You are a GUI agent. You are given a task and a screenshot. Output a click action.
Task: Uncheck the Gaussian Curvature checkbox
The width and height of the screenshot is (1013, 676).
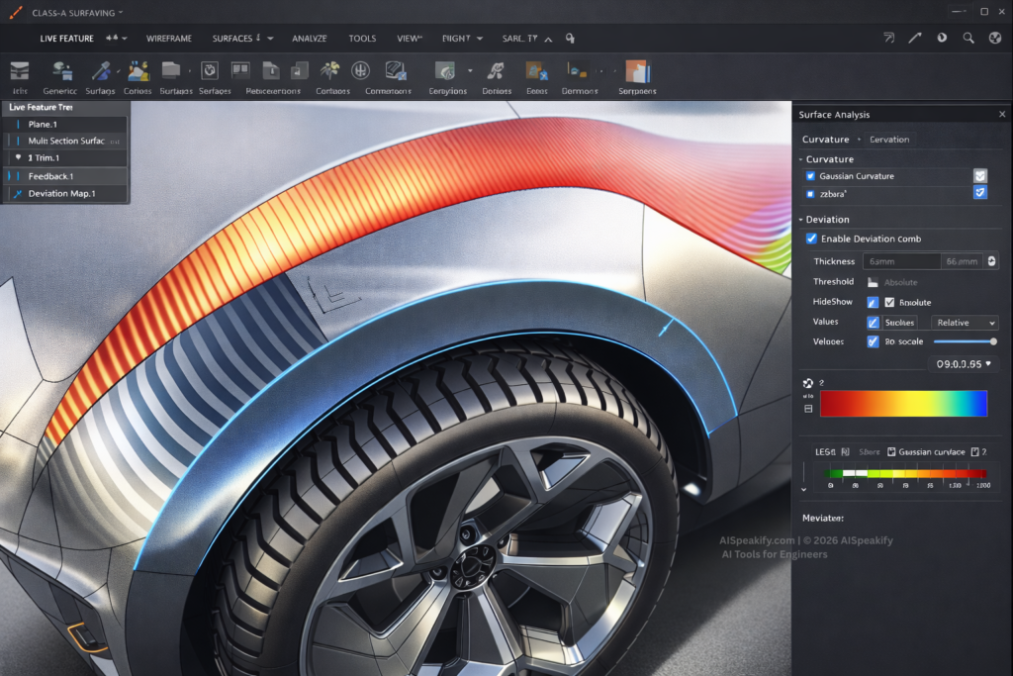coord(811,176)
